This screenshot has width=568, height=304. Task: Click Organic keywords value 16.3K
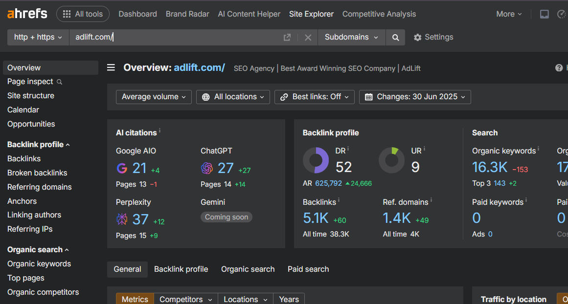tap(490, 167)
